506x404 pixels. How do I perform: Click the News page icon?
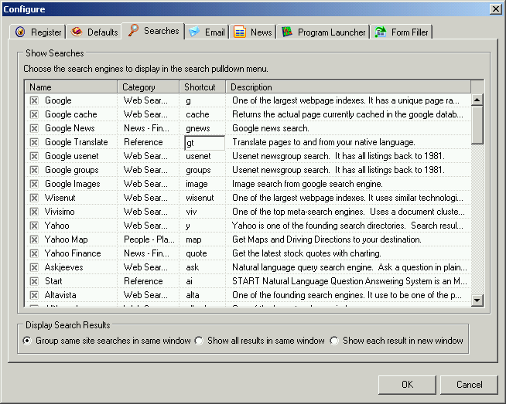tap(240, 32)
